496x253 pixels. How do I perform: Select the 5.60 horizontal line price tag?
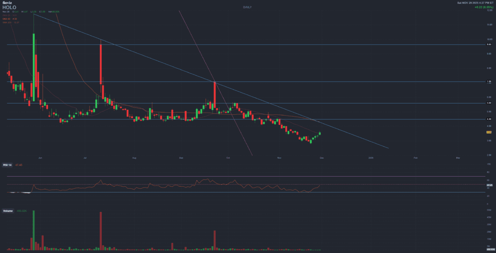coord(489,103)
